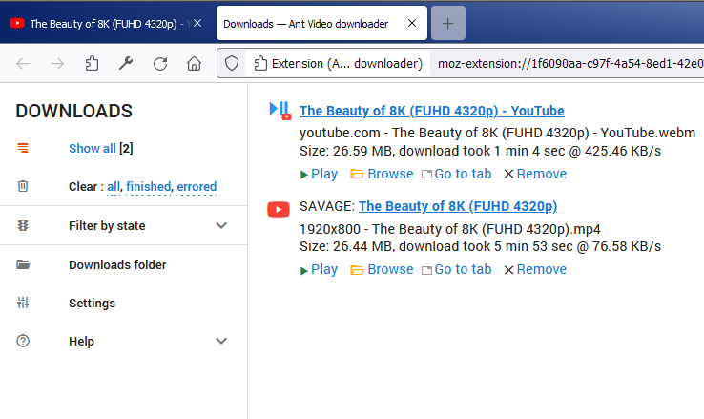Reload the current page

coord(160,64)
